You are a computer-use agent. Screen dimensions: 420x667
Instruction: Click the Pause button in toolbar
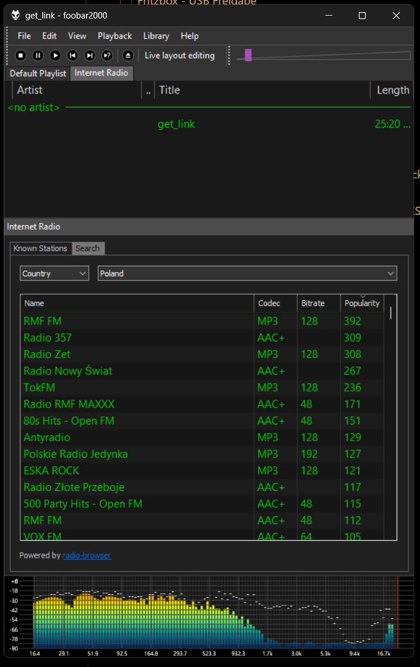[37, 55]
